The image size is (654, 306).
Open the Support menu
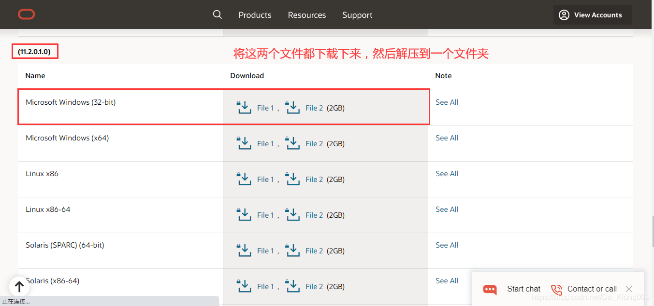coord(357,15)
